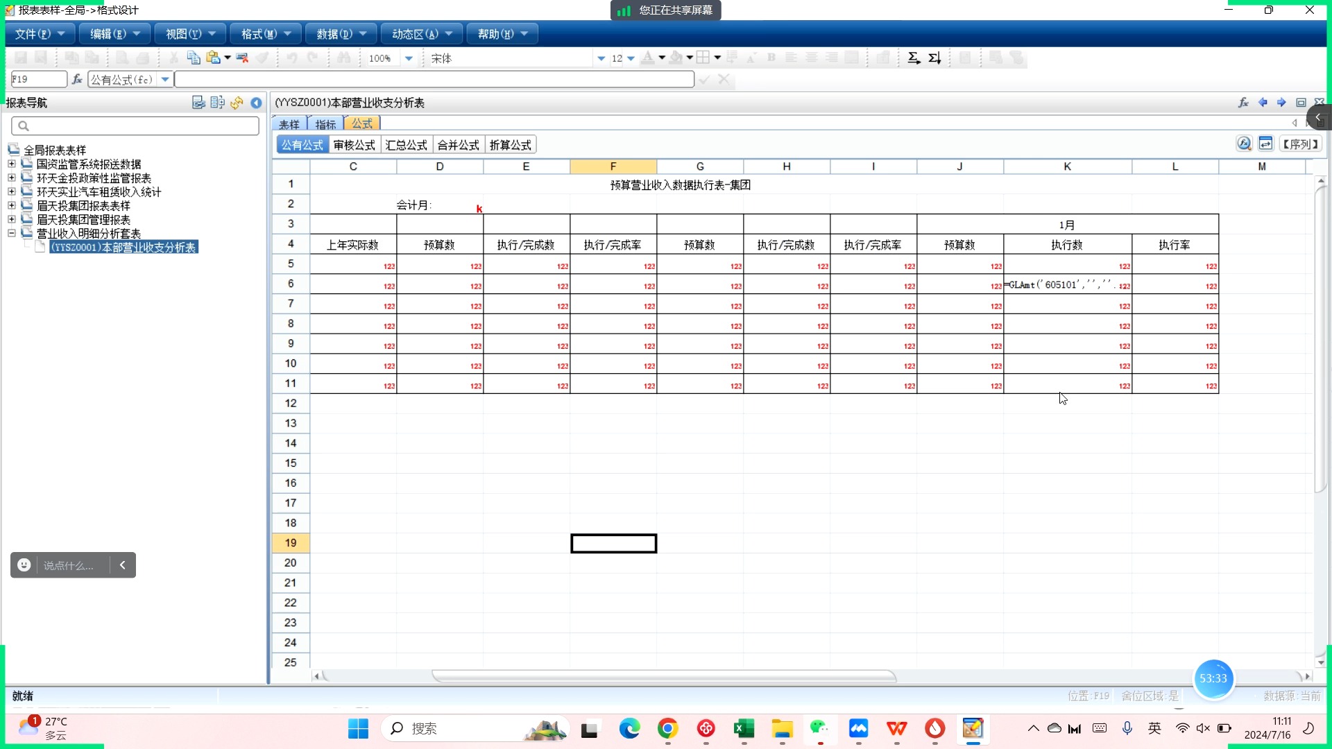Image resolution: width=1332 pixels, height=749 pixels.
Task: Click the refresh icon in report navigation
Action: [237, 103]
